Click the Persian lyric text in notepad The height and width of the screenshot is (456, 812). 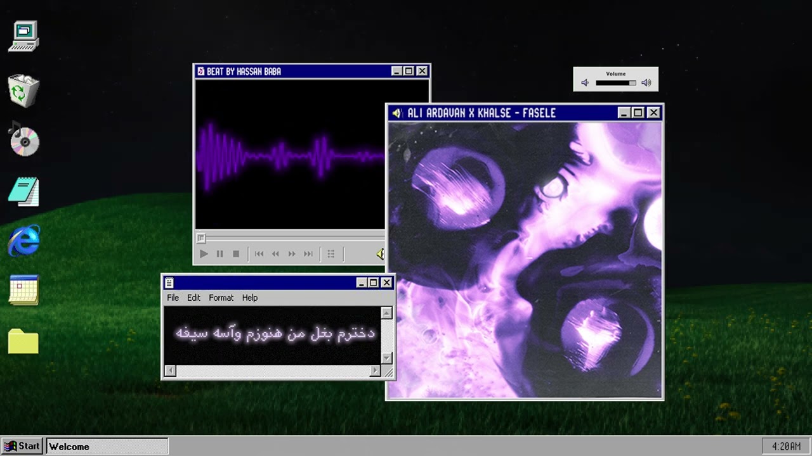click(275, 333)
